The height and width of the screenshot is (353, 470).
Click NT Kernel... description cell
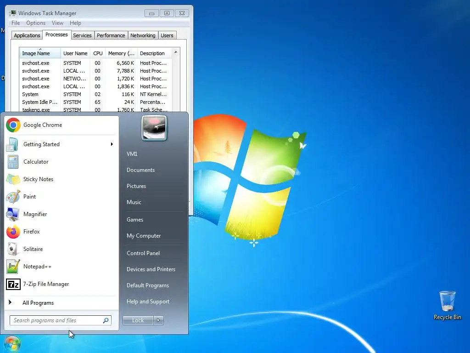[153, 94]
